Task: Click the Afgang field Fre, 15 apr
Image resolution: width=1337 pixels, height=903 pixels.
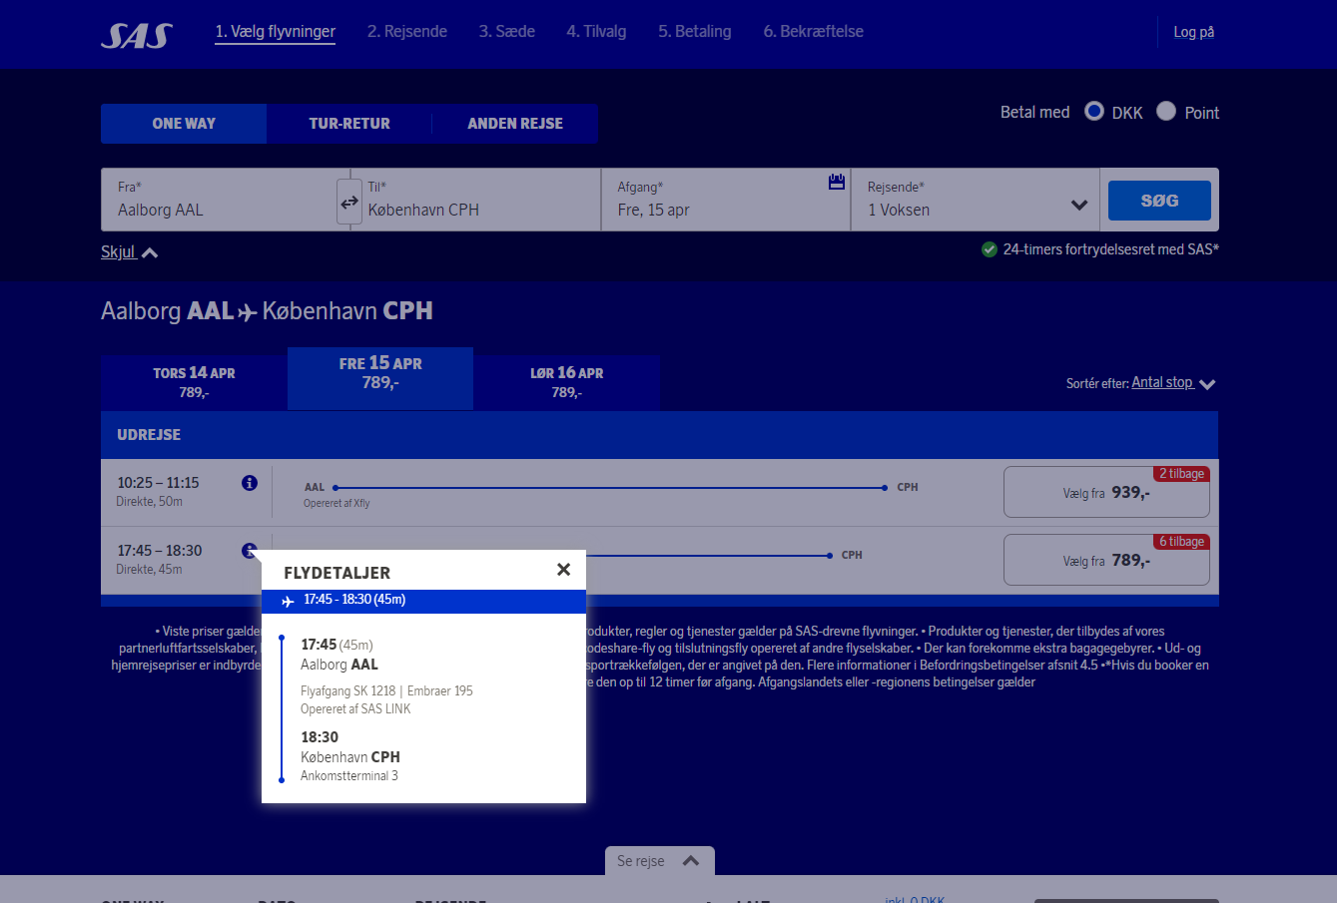Action: 726,200
